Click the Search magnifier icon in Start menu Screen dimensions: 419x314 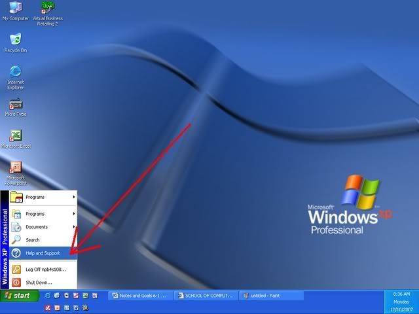pos(16,239)
